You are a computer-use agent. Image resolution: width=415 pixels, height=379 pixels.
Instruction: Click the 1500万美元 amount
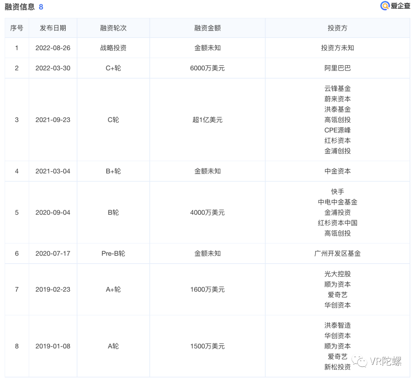[x=207, y=346]
